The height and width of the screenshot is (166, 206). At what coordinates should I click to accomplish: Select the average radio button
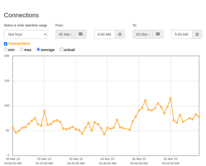(38, 49)
